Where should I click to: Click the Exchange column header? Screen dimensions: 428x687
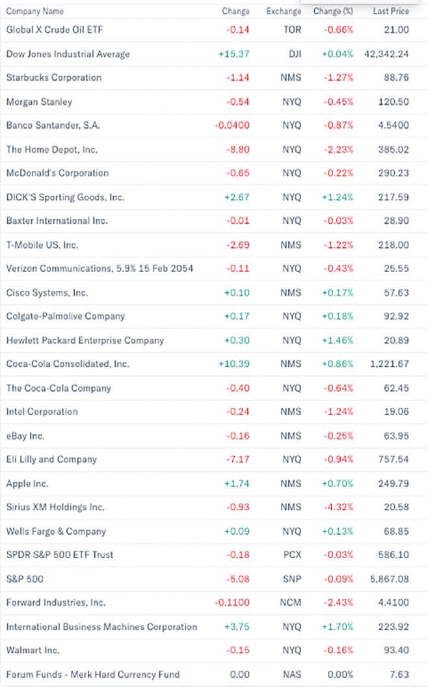(x=284, y=11)
